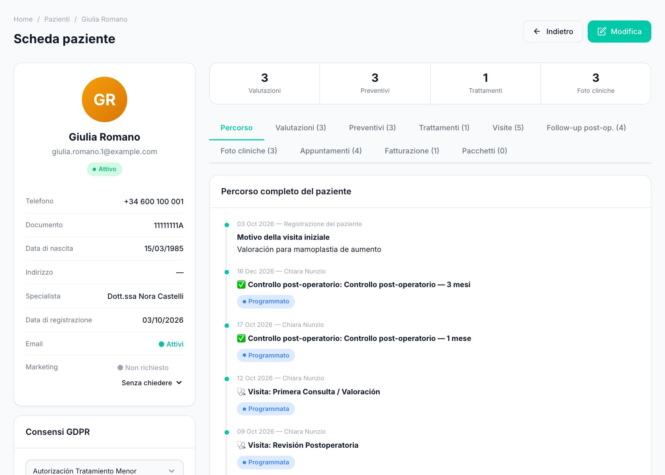Screen dimensions: 665x475
Task: Select the Trattamenti (1) tab
Action: point(444,128)
